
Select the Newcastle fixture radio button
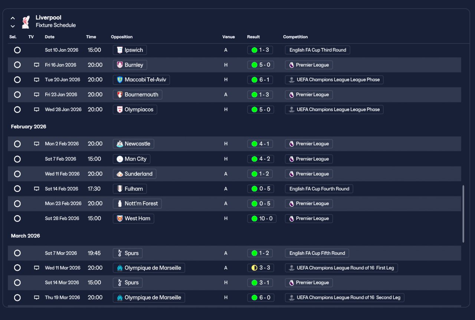17,144
